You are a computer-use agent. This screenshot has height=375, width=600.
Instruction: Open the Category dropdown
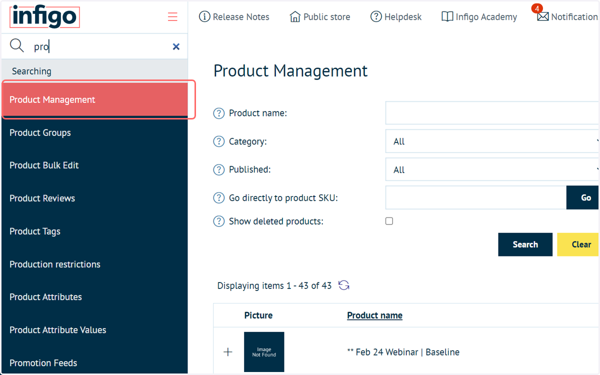(492, 141)
